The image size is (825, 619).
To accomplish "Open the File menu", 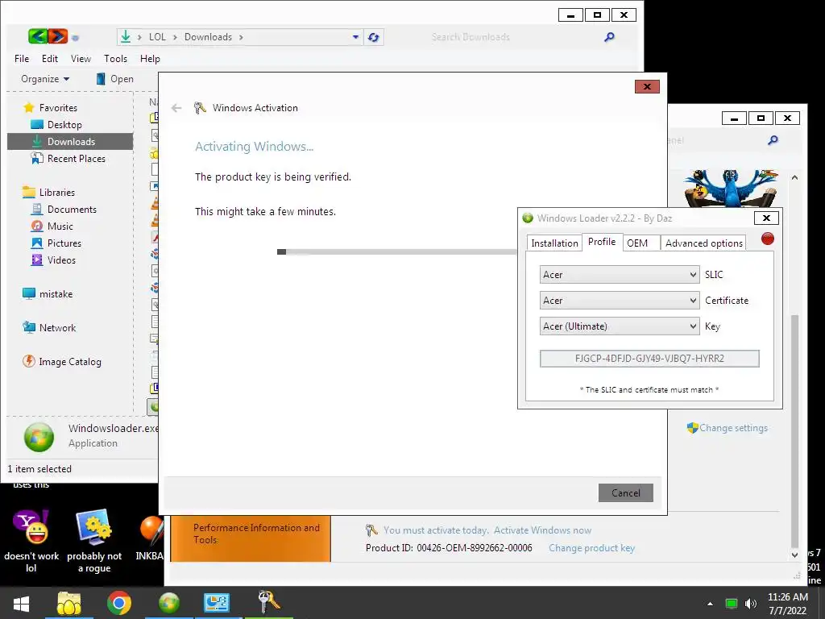I will click(x=22, y=58).
